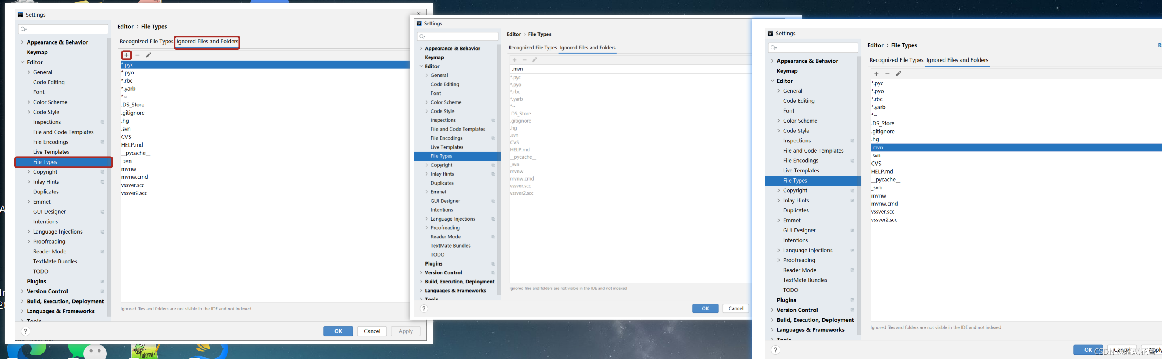The image size is (1162, 359).
Task: Click Cancel in the leftmost Settings dialog
Action: click(372, 331)
